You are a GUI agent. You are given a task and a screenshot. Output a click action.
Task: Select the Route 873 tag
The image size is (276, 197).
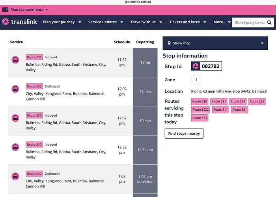[200, 118]
